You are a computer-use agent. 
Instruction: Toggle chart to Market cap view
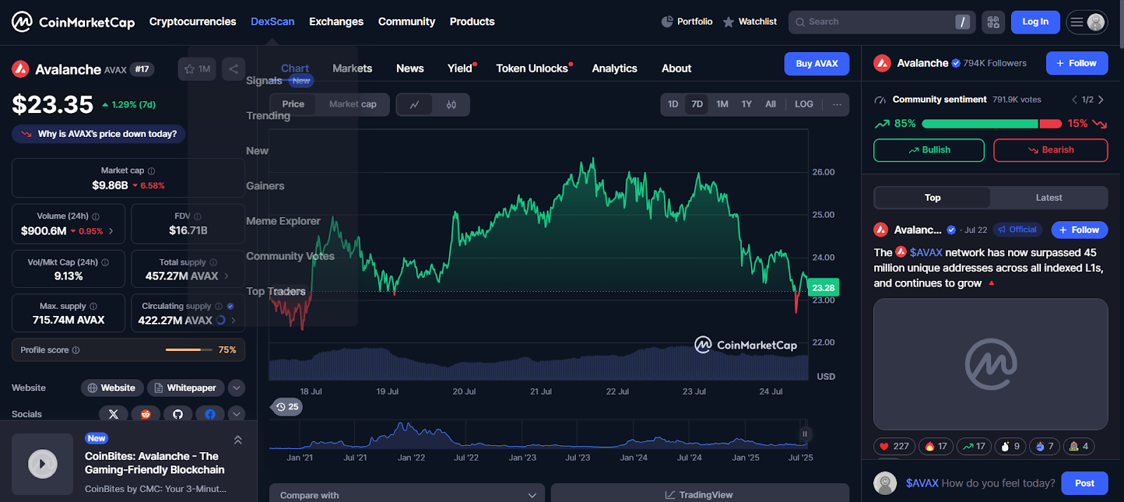click(353, 104)
